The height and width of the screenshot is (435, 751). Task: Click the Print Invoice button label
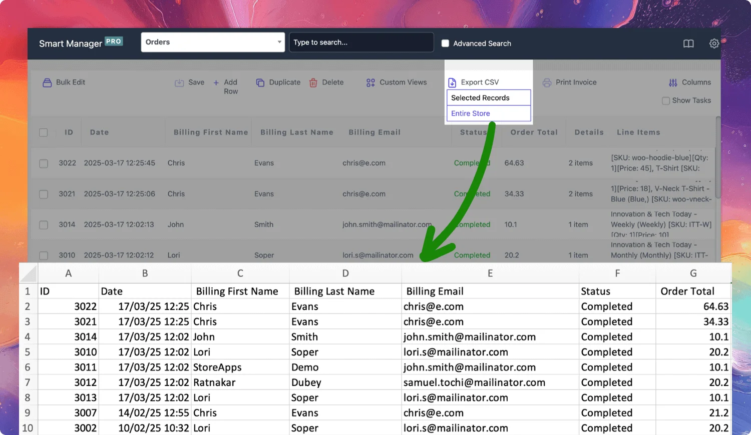tap(576, 82)
